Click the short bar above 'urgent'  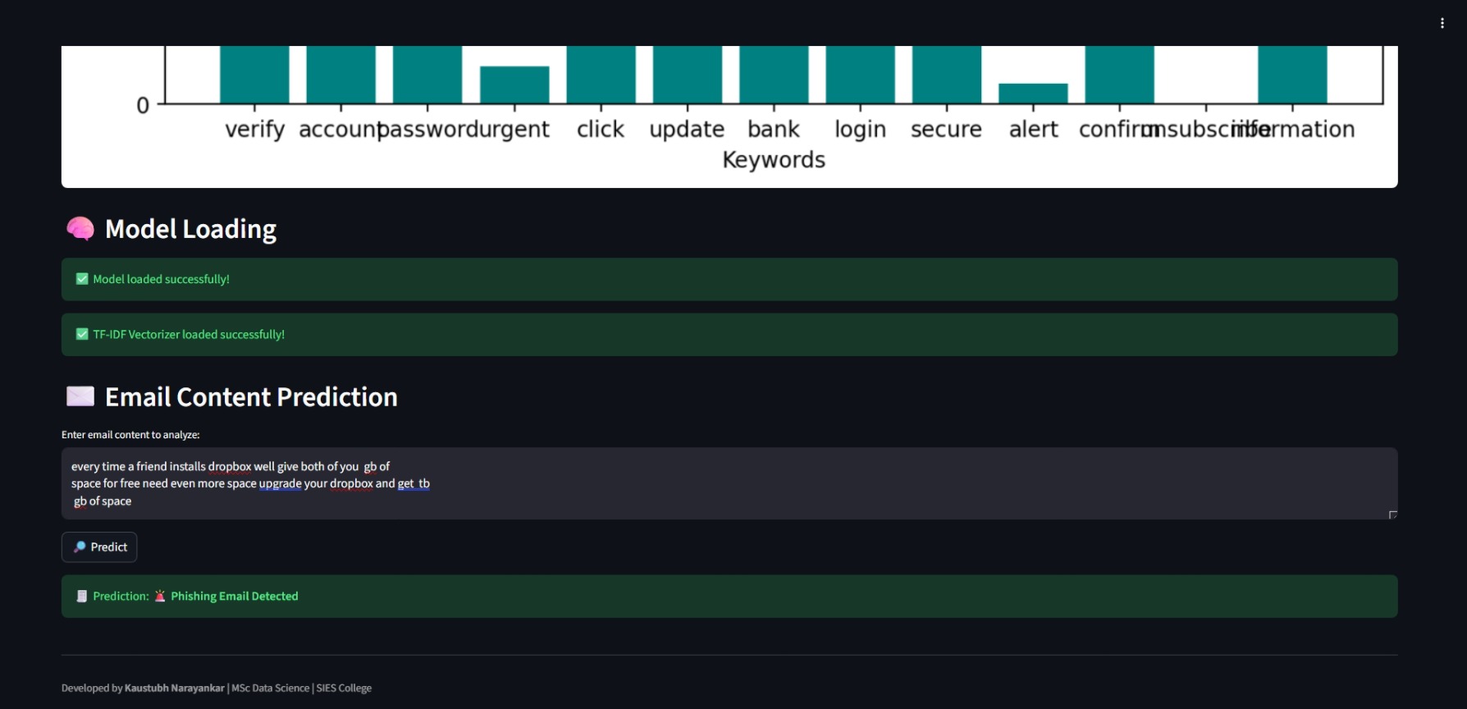point(514,85)
